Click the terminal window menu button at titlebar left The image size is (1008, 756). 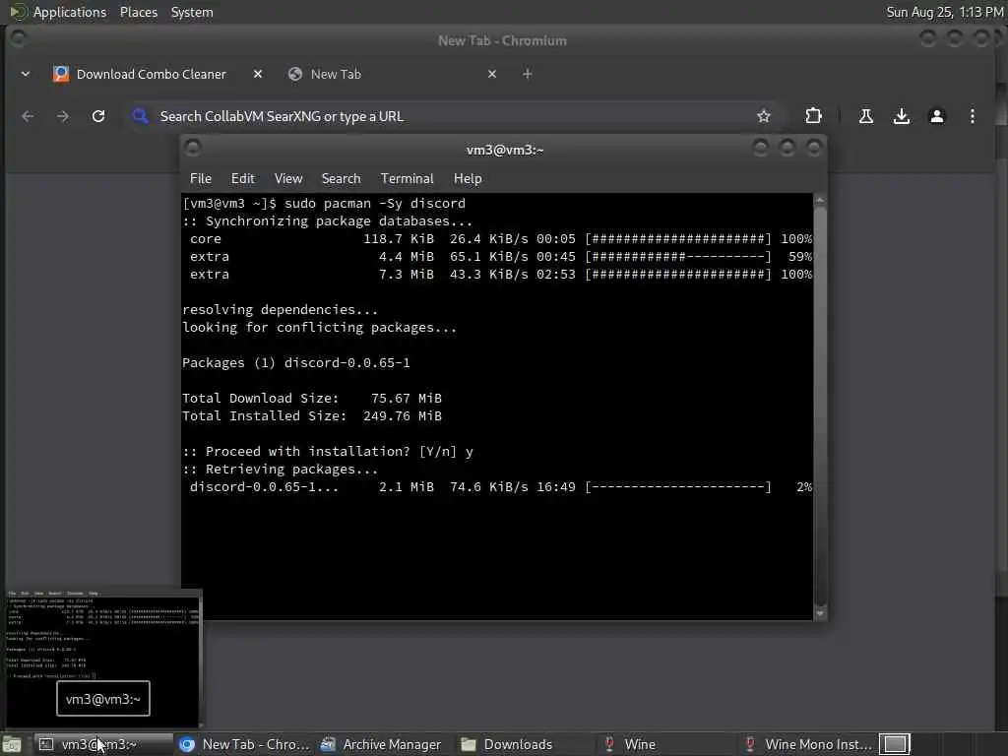point(193,149)
